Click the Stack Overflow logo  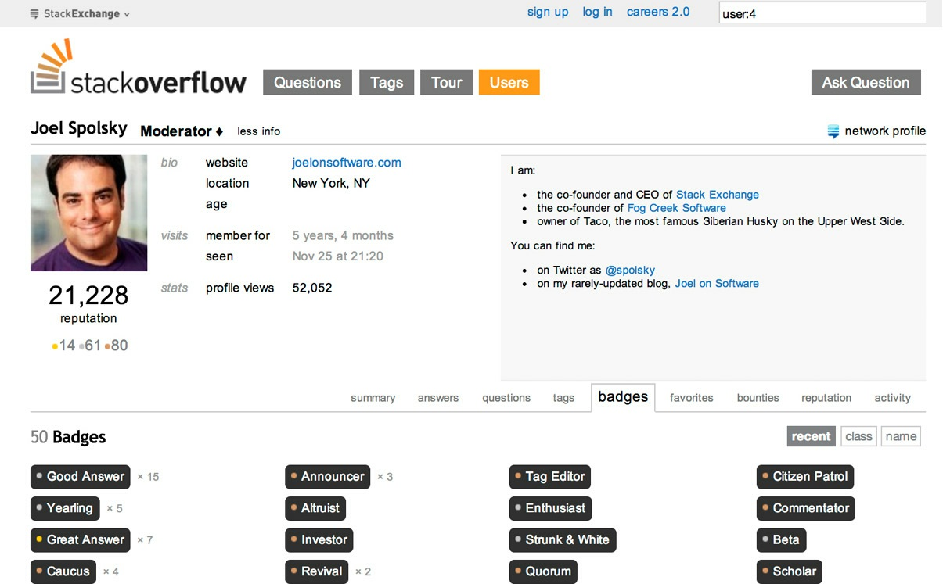pos(138,68)
